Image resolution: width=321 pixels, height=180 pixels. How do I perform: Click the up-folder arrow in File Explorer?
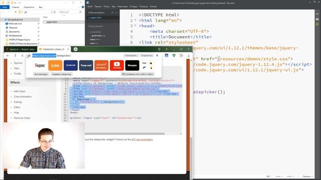[16, 12]
